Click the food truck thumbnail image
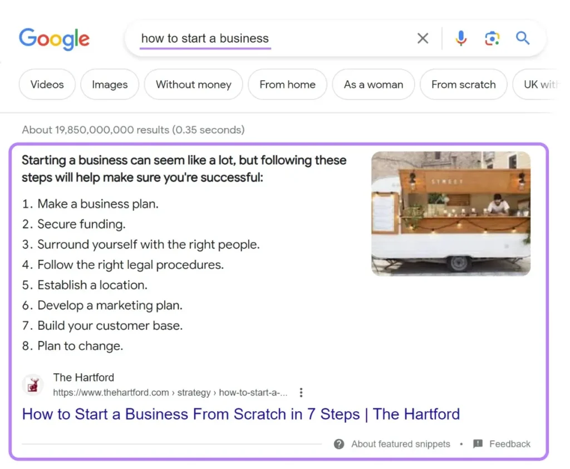This screenshot has width=570, height=469. coord(451,214)
